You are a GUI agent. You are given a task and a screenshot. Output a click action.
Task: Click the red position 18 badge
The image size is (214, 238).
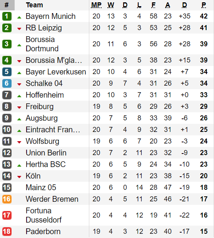(x=7, y=231)
